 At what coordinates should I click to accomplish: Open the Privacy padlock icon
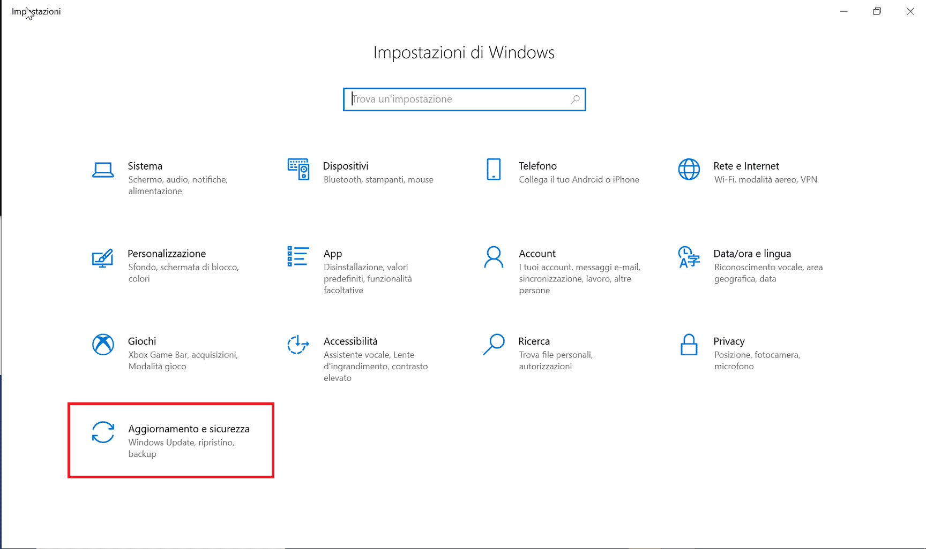coord(689,345)
